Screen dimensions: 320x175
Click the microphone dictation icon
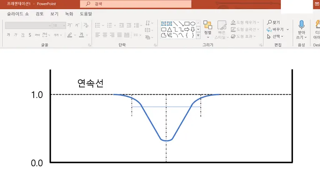(x=301, y=25)
